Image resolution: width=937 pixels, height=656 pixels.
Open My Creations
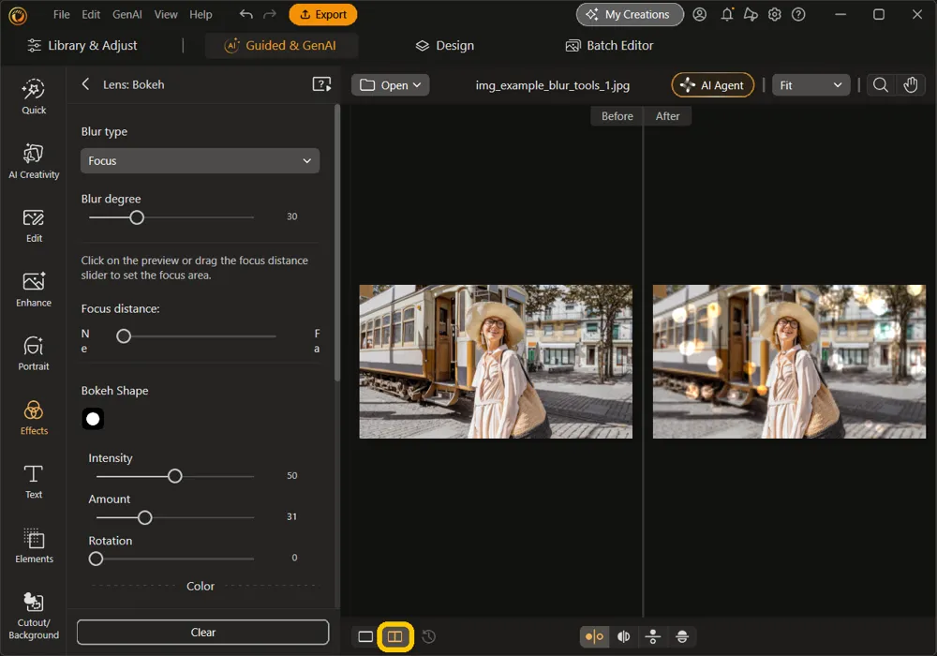(x=630, y=14)
